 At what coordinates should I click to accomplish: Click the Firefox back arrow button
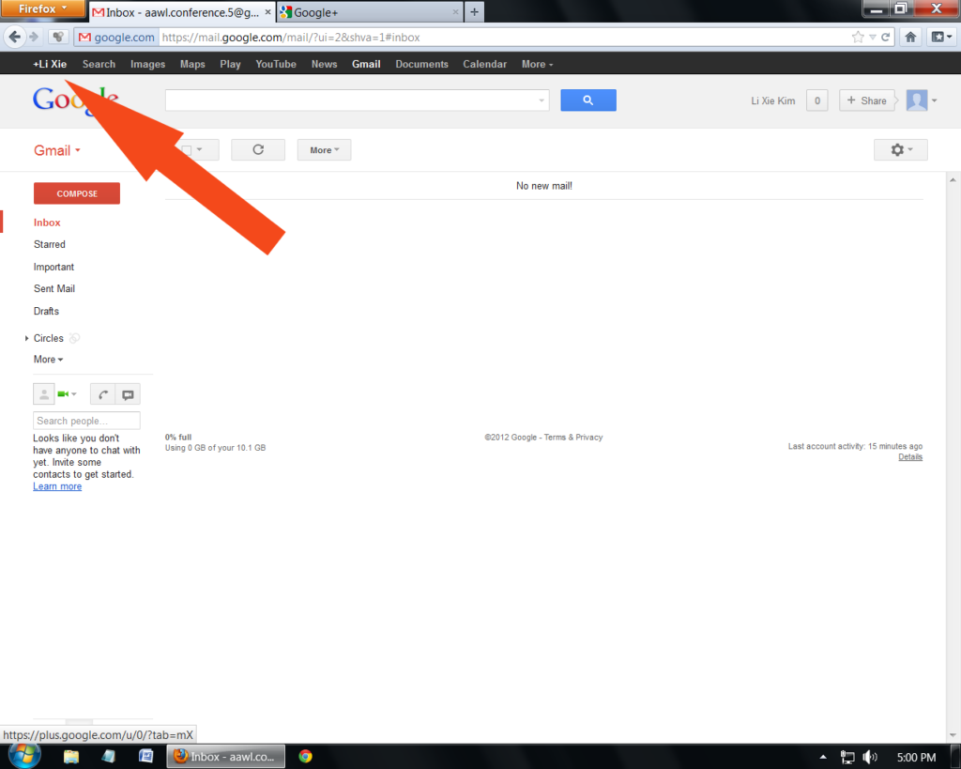(x=15, y=37)
